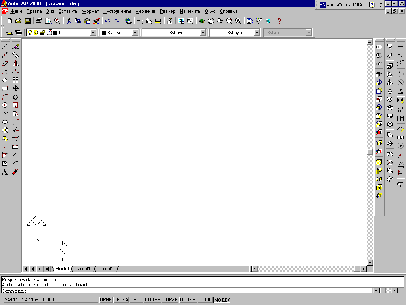Click the Redo arrow icon
The height and width of the screenshot is (305, 406).
coord(117,21)
